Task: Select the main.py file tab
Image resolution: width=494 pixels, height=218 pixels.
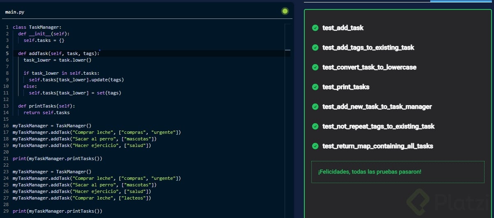Action: (x=15, y=12)
